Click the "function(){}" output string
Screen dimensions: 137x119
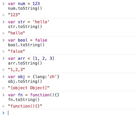[25, 106]
